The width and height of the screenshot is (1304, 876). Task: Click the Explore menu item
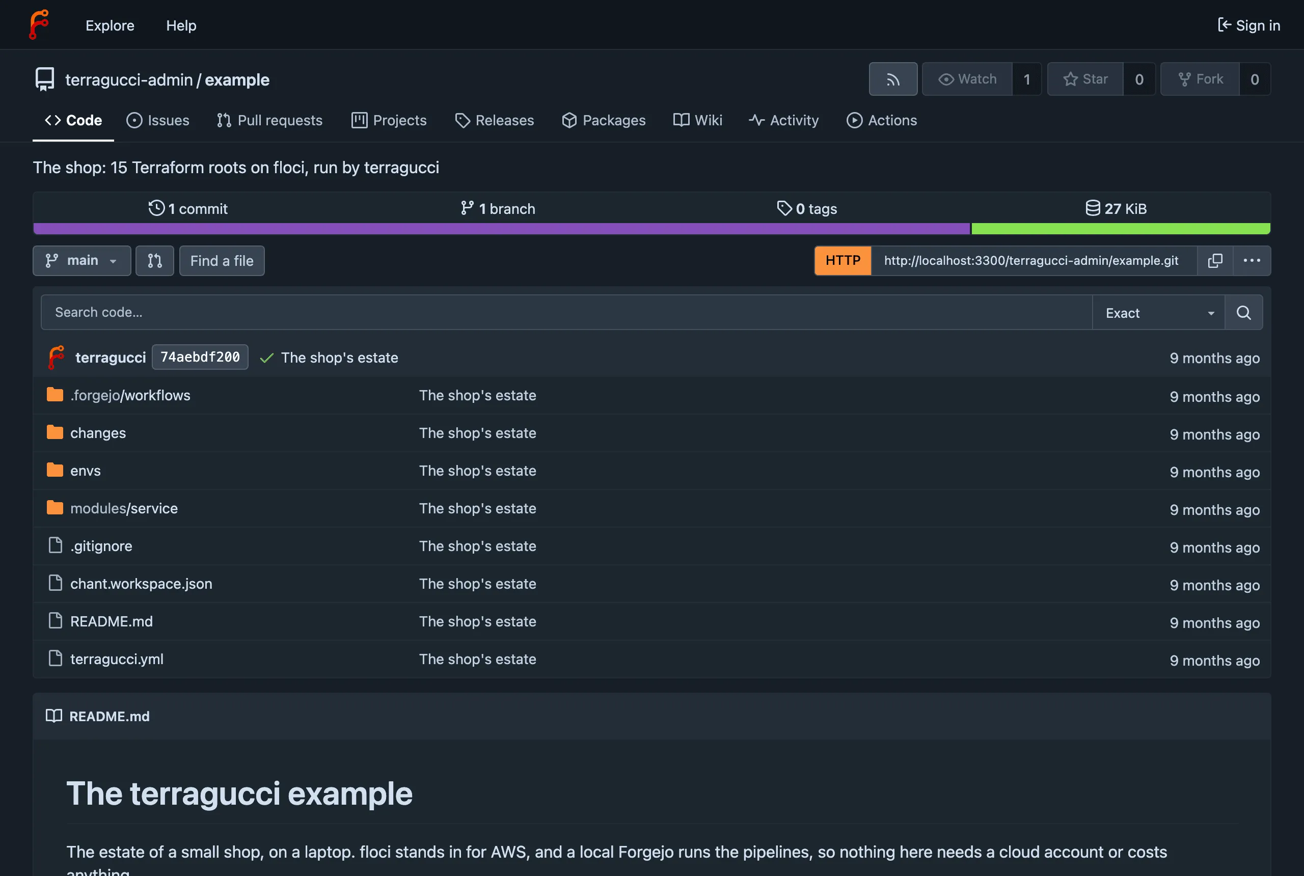click(x=110, y=25)
